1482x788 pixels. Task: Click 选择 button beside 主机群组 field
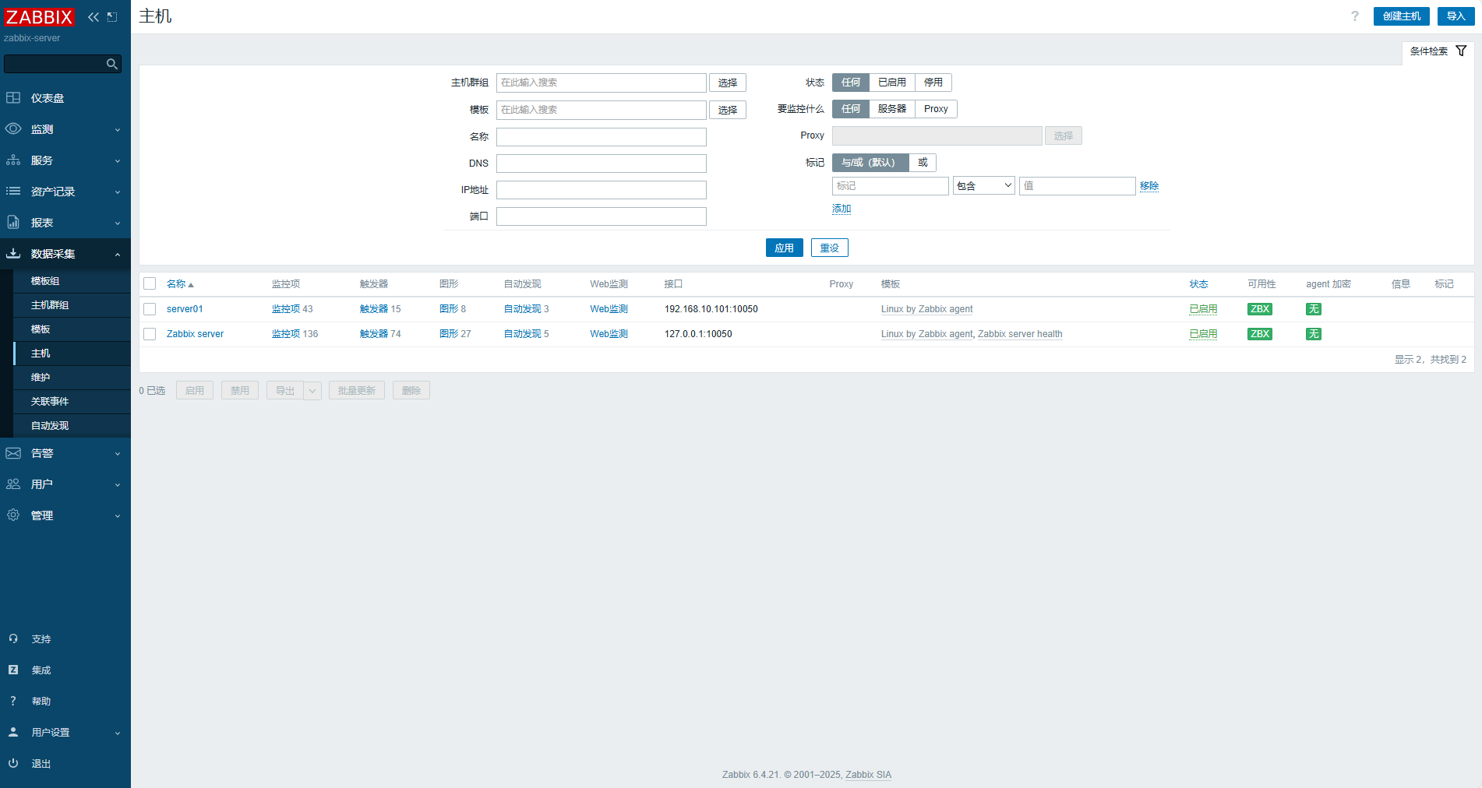[x=728, y=83]
